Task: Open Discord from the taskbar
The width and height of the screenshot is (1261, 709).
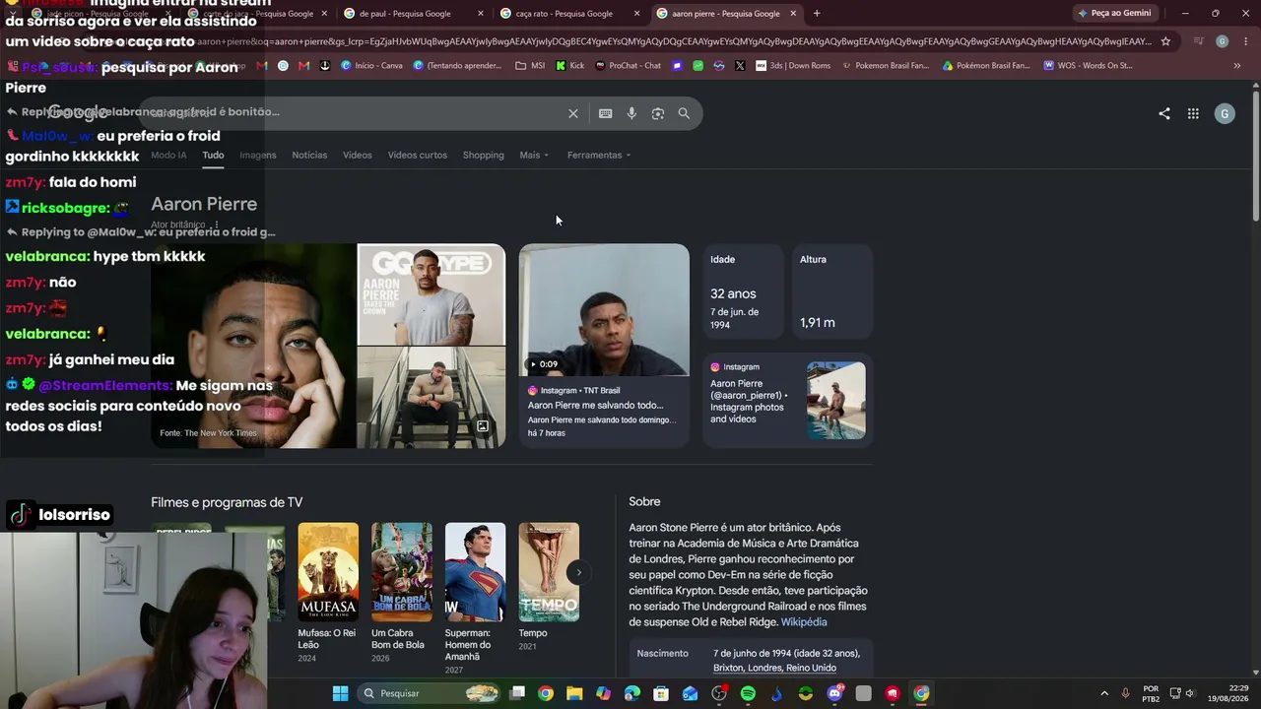Action: 834,693
